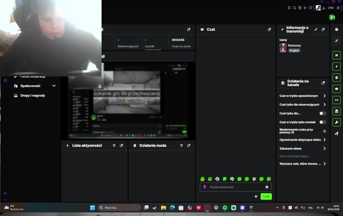The width and height of the screenshot is (343, 216).
Task: Click the heart bookmark icon in browser toolbar
Action: (311, 8)
